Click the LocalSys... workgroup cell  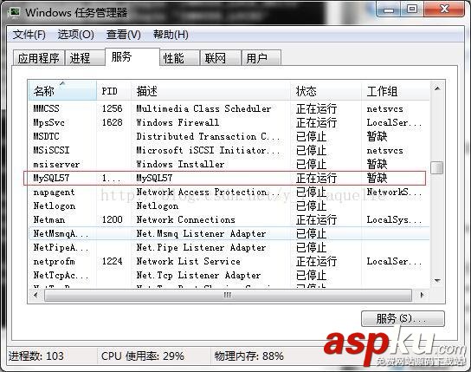point(394,220)
